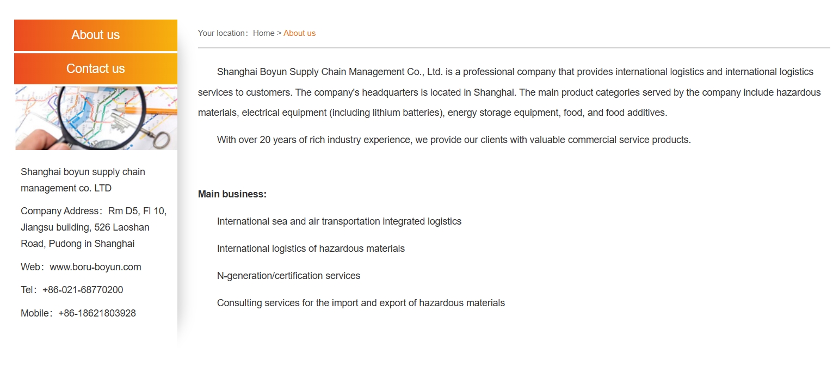
Task: Click the Your location label
Action: (x=222, y=33)
